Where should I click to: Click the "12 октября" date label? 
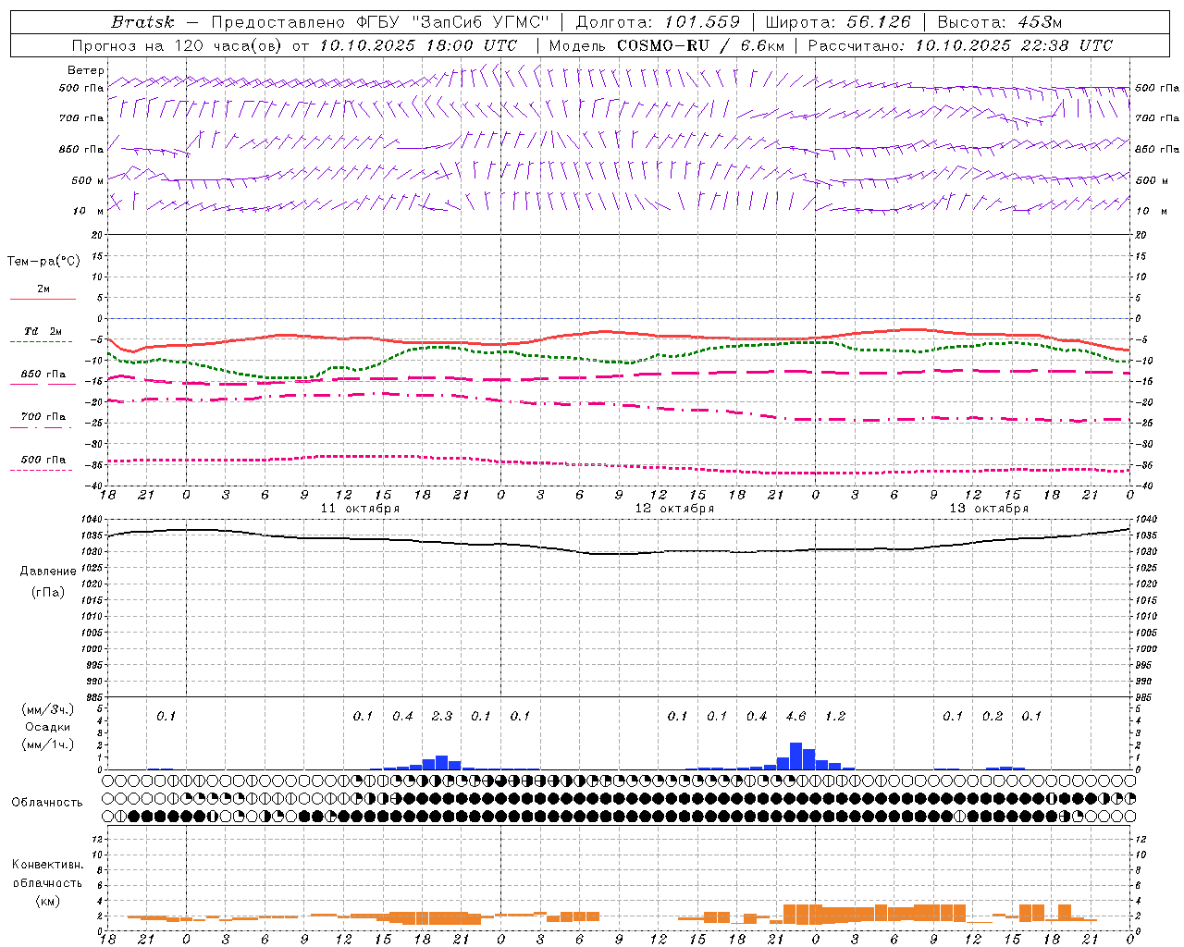coord(674,508)
